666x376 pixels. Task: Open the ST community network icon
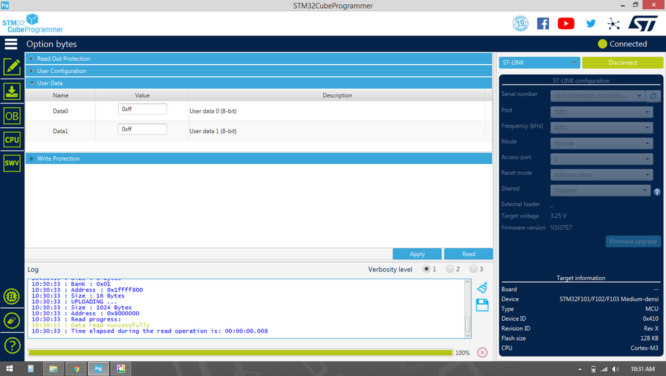(613, 24)
